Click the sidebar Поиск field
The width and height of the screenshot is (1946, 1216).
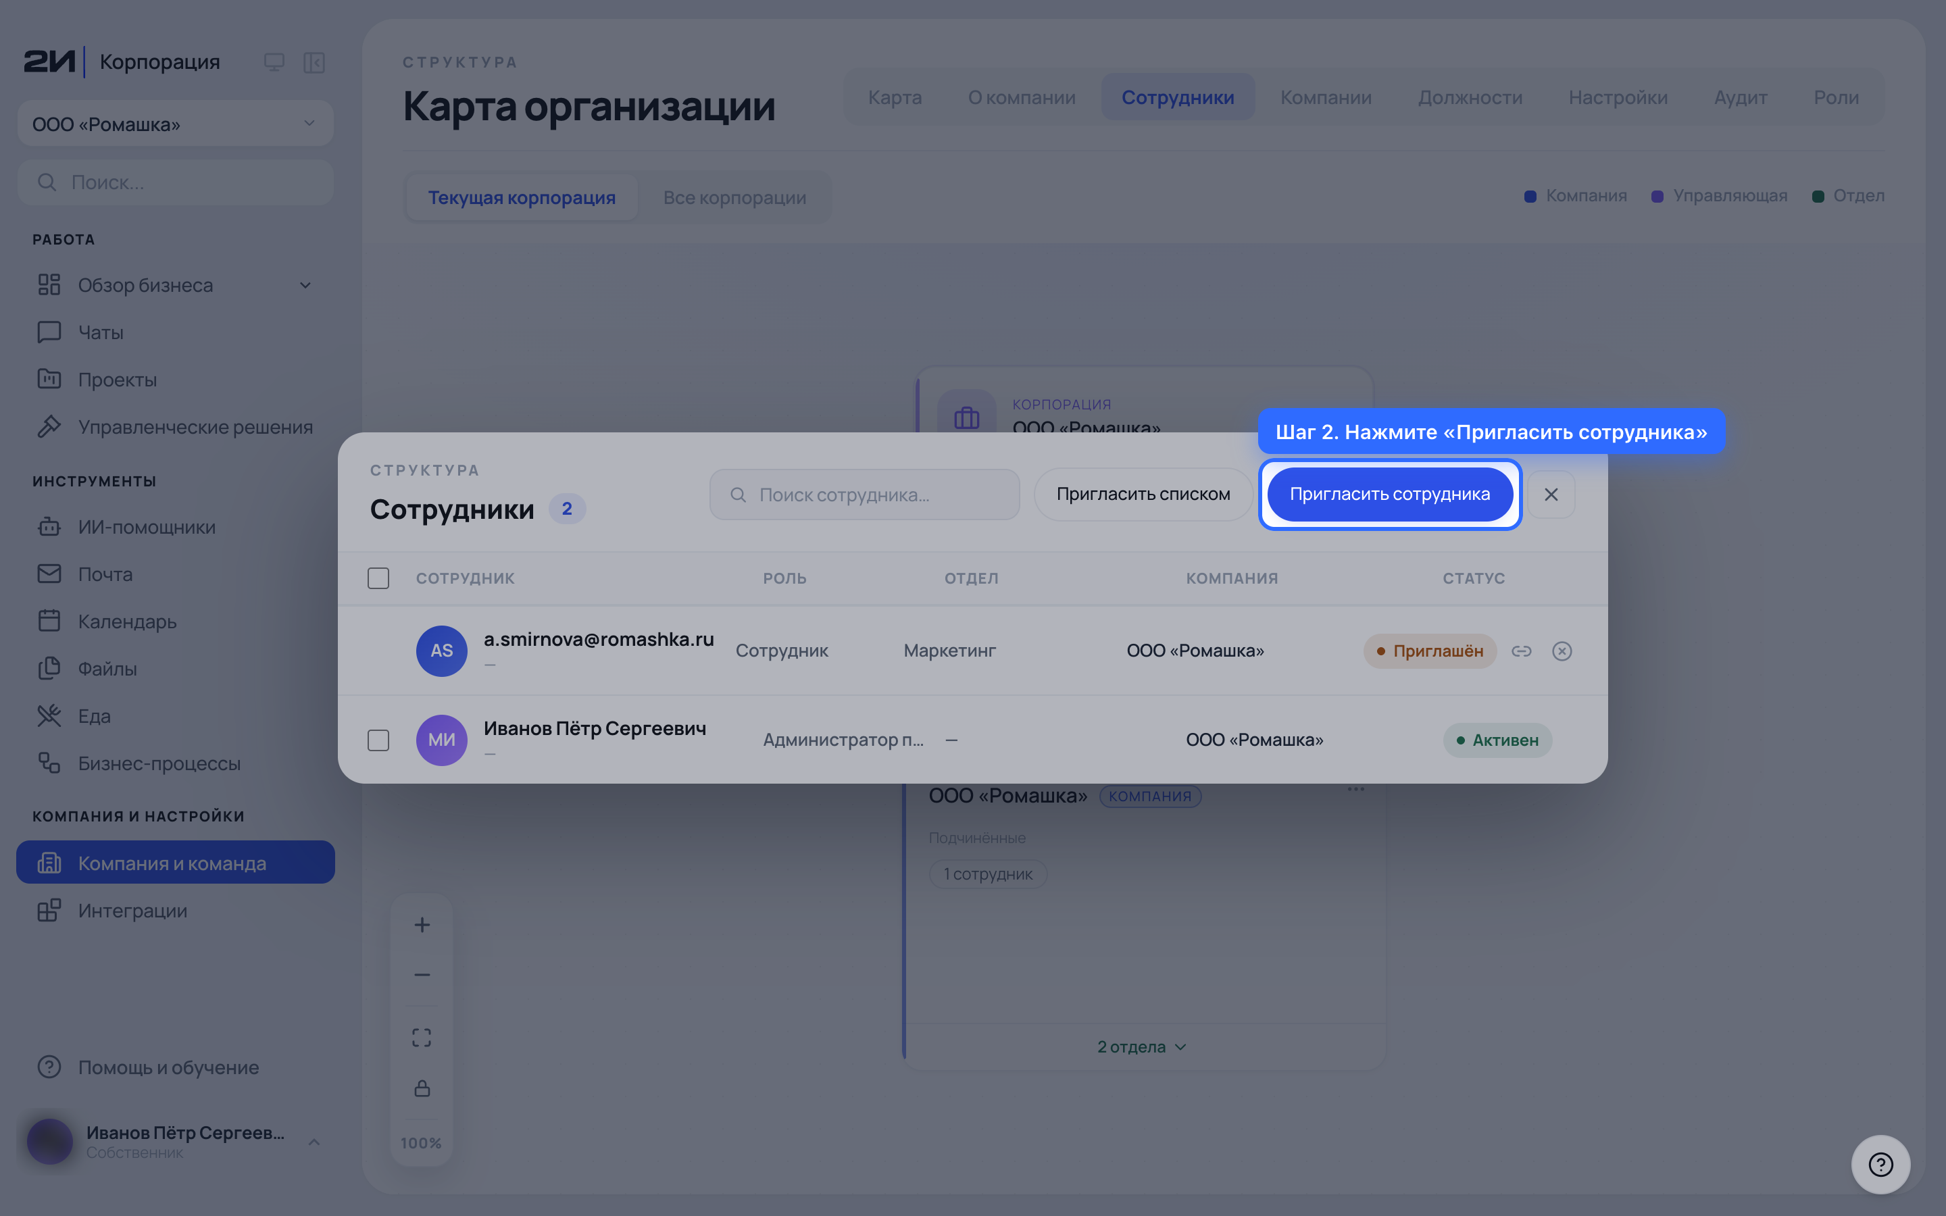(x=175, y=182)
